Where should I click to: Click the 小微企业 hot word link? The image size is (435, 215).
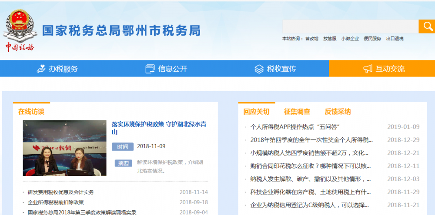pyautogui.click(x=350, y=39)
